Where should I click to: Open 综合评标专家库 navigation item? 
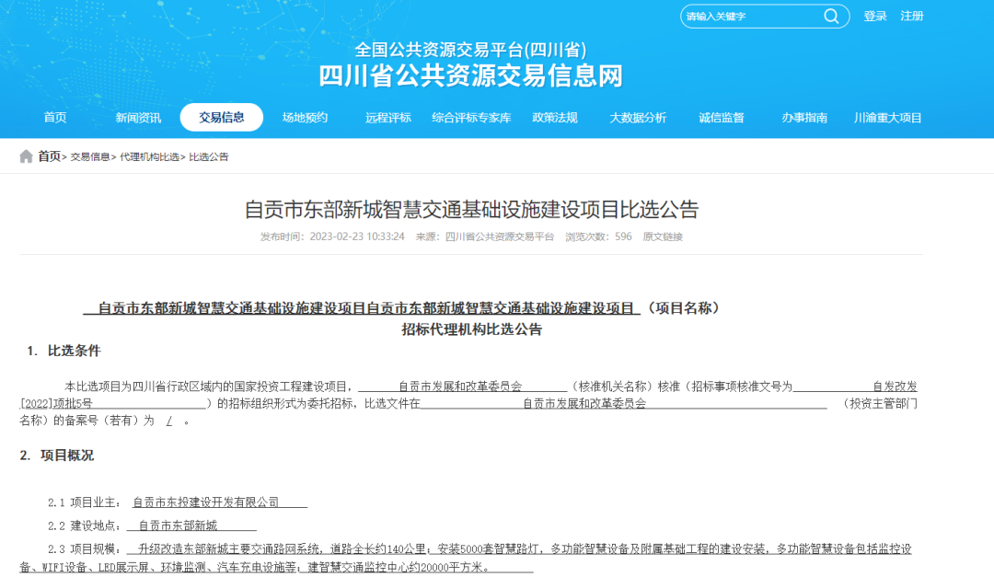click(471, 117)
